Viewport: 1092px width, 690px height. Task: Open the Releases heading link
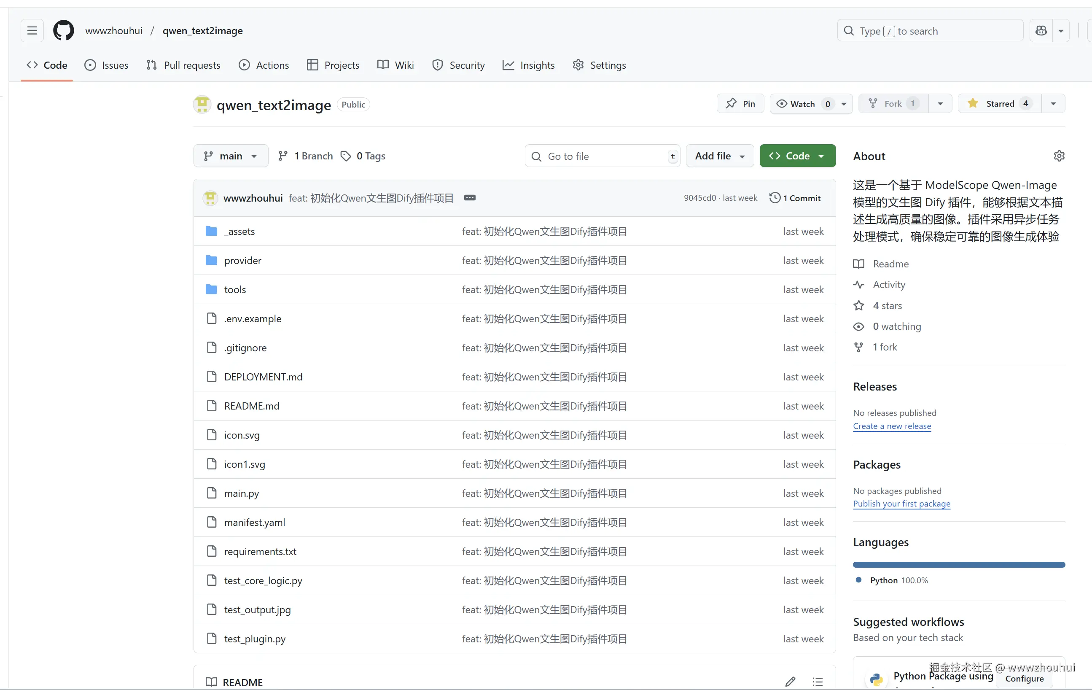pyautogui.click(x=875, y=386)
